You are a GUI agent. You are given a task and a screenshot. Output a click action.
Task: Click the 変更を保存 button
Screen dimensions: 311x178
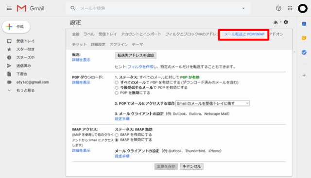166,166
